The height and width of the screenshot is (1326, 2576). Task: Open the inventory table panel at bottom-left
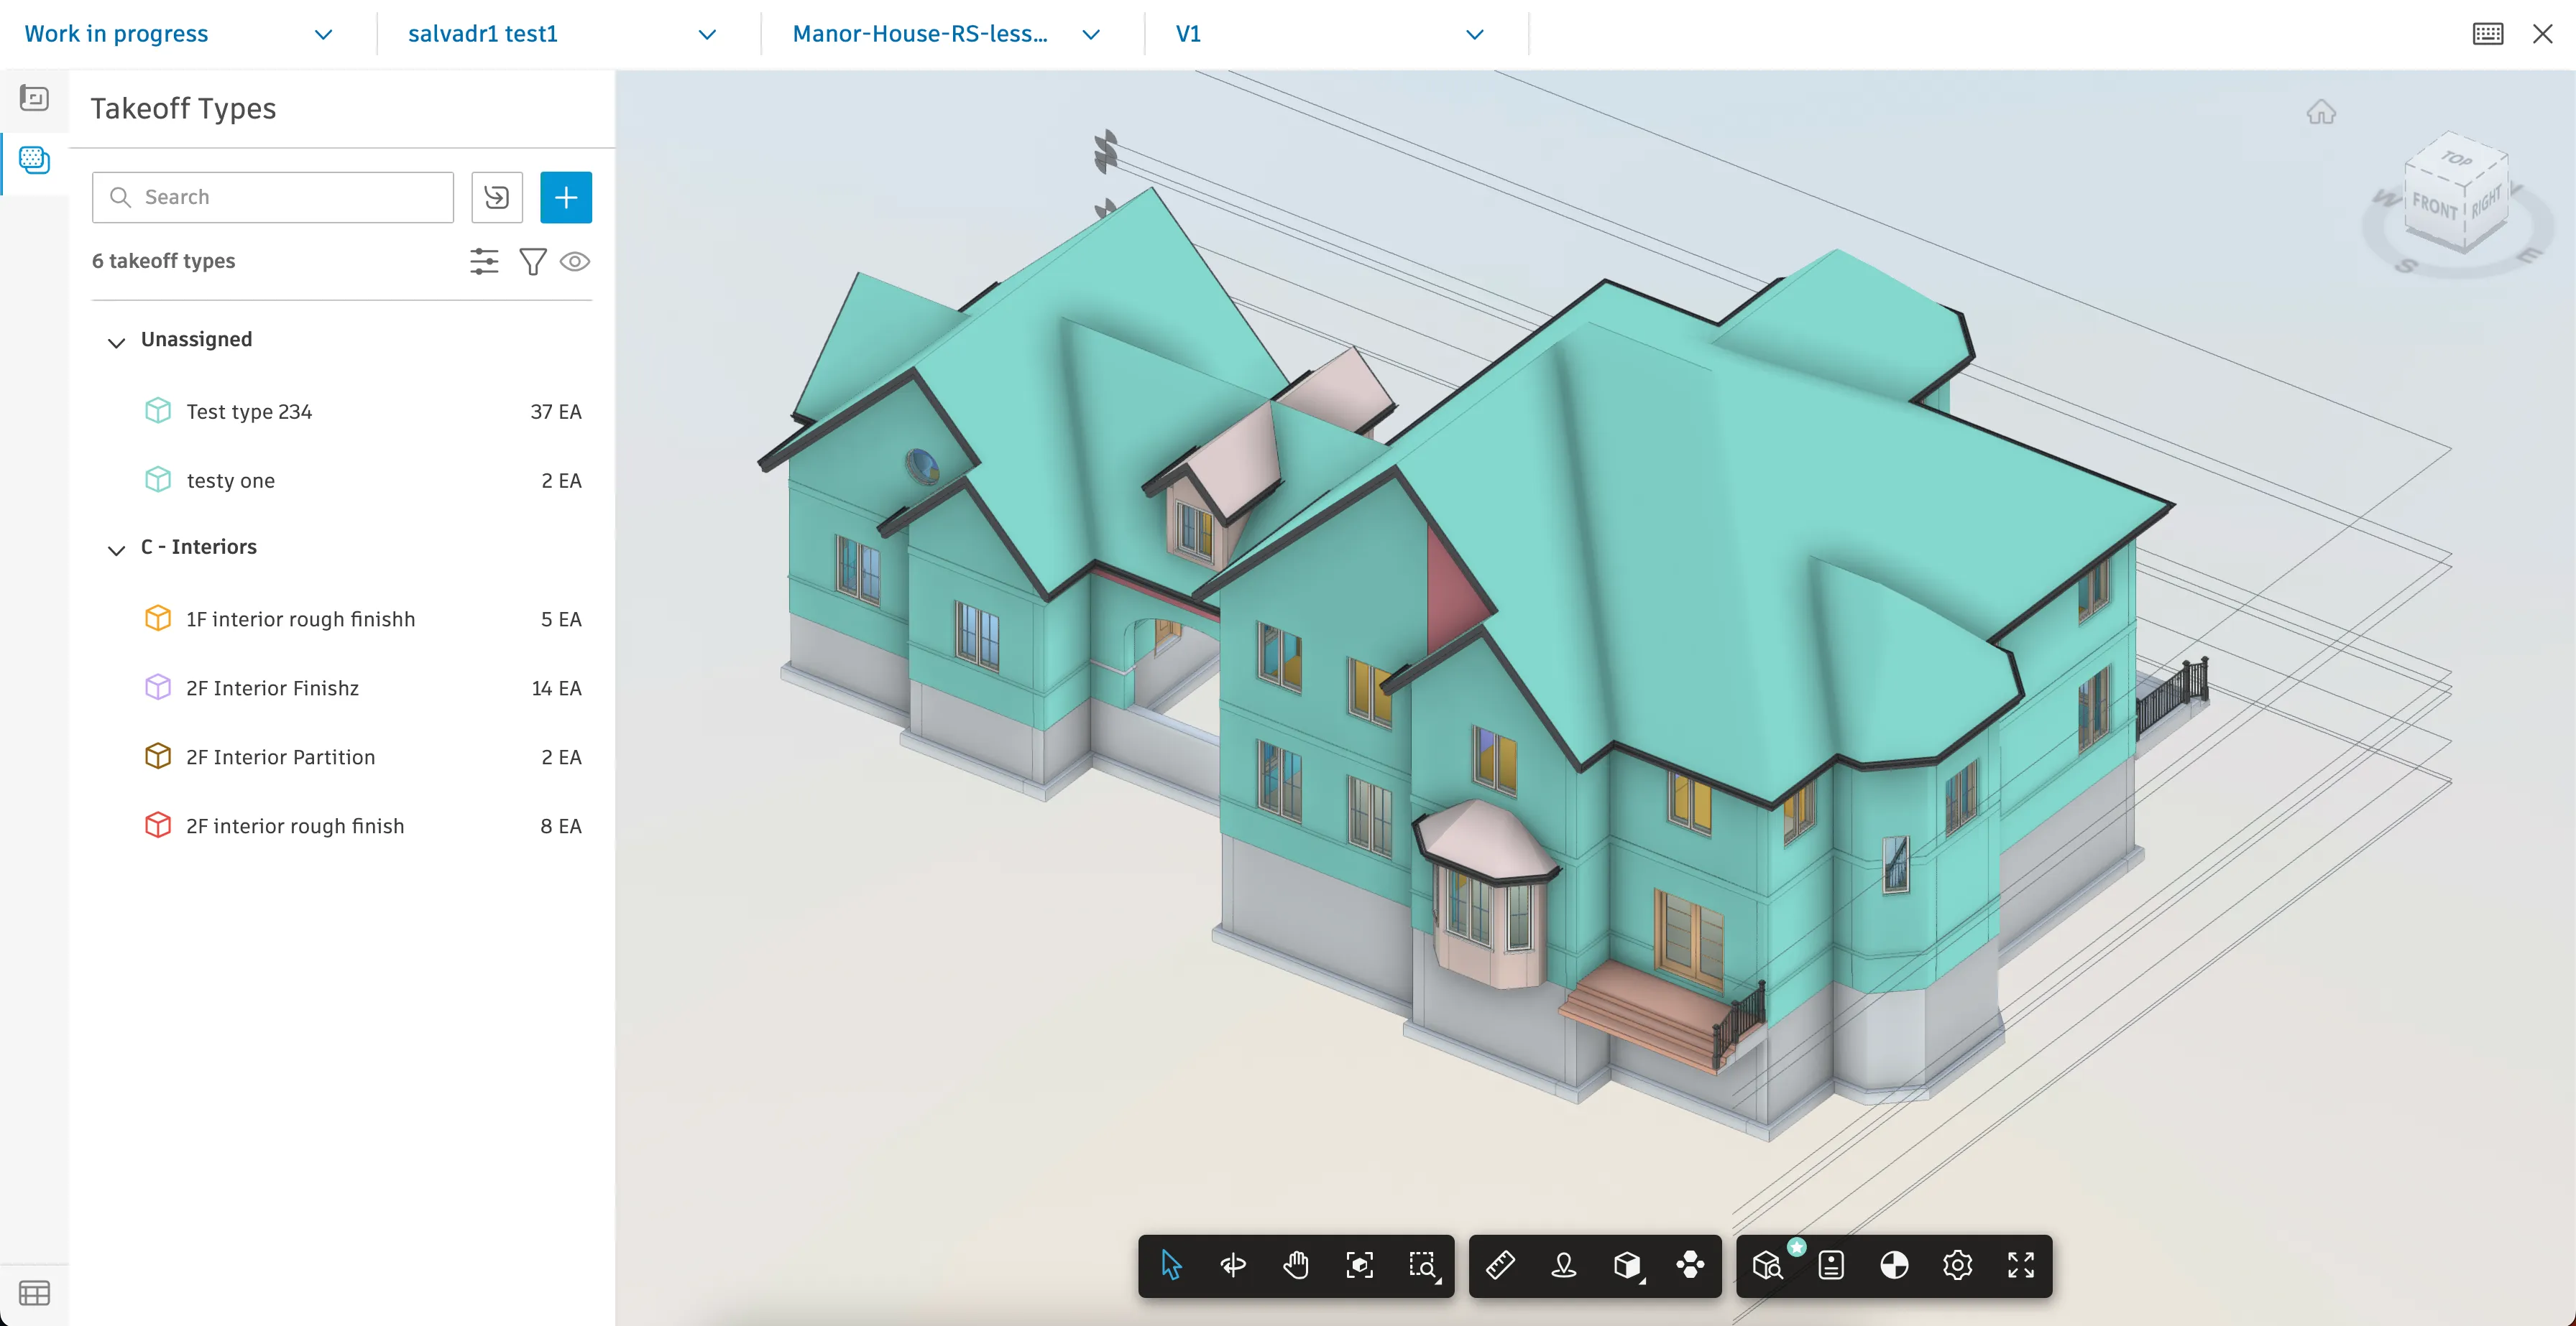click(x=34, y=1293)
